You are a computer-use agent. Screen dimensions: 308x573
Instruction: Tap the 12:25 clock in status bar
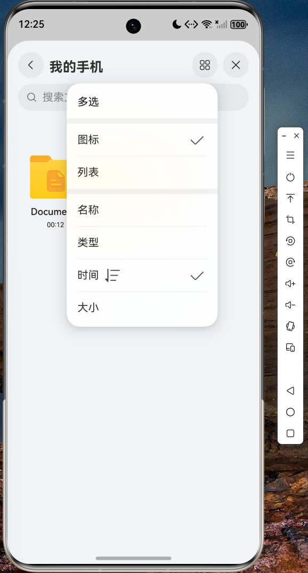(31, 25)
